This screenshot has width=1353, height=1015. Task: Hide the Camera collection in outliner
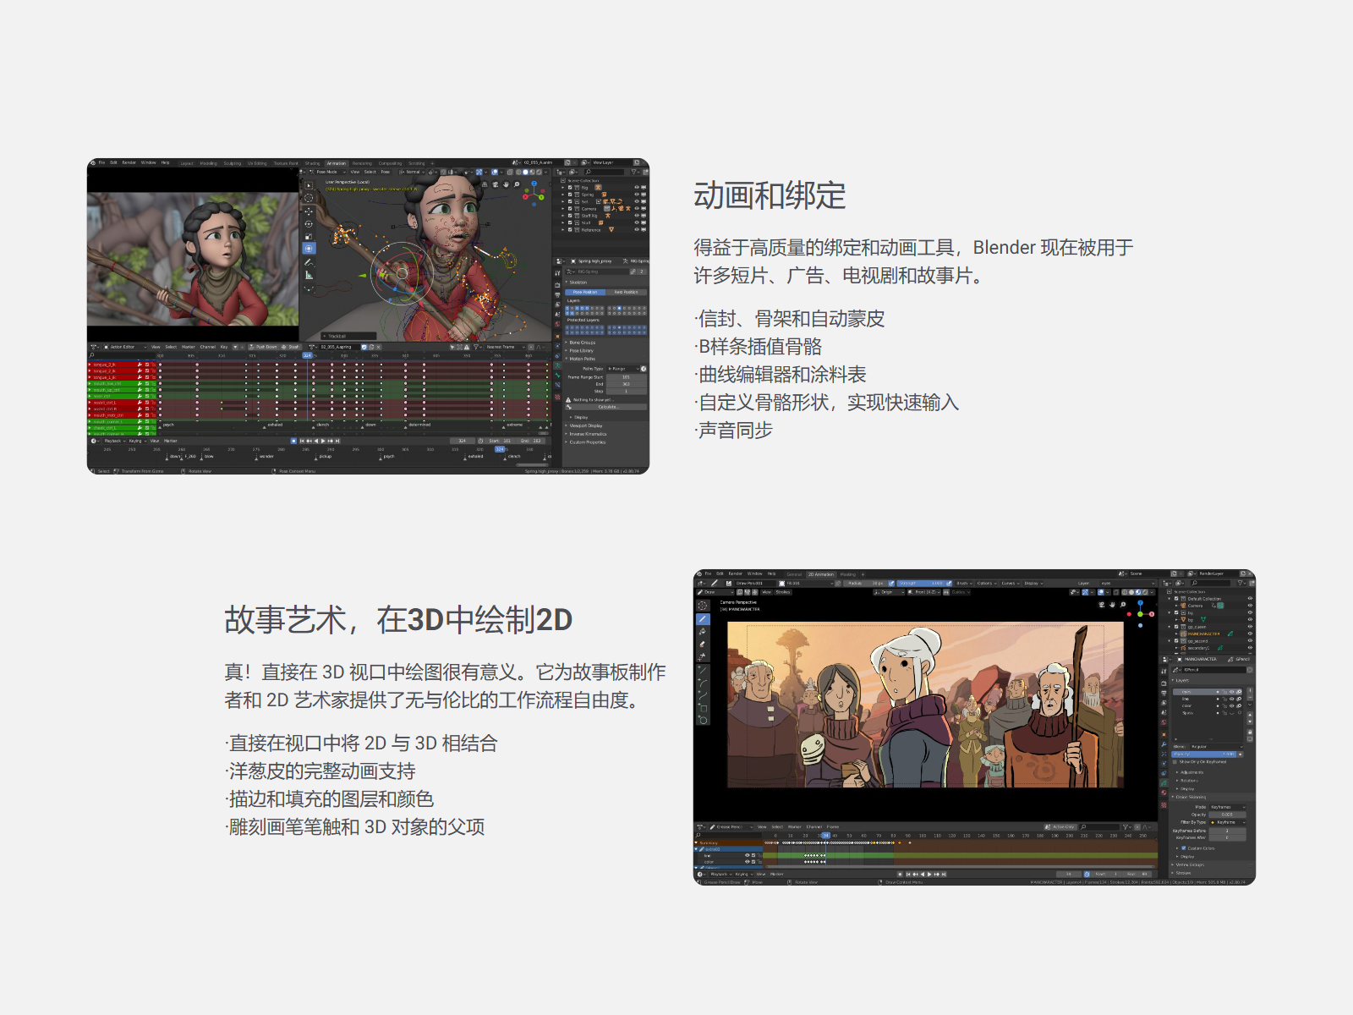pyautogui.click(x=637, y=209)
